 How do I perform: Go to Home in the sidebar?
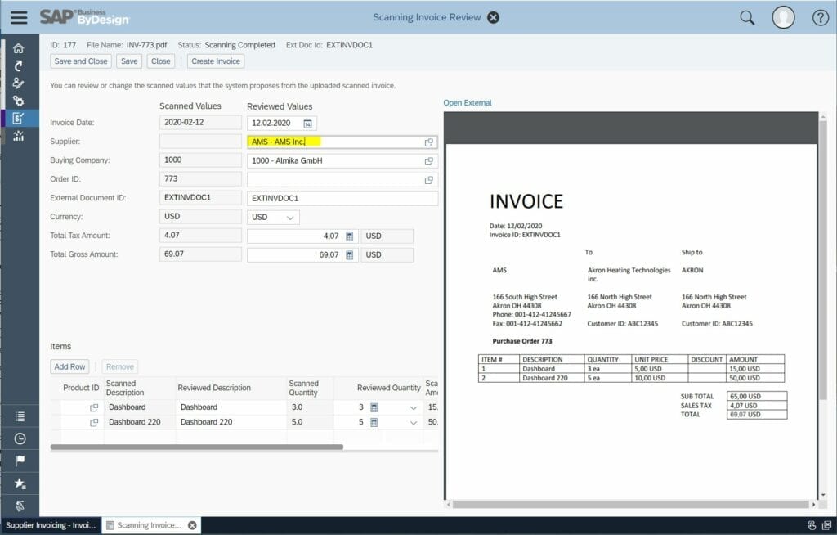click(x=19, y=48)
